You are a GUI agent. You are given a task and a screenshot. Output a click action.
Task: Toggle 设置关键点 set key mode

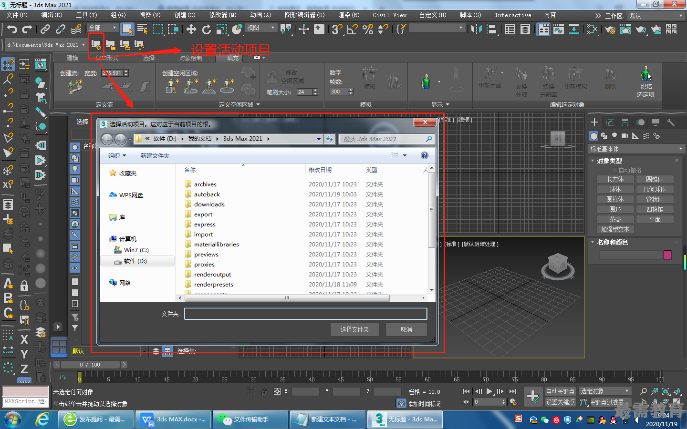(560, 402)
